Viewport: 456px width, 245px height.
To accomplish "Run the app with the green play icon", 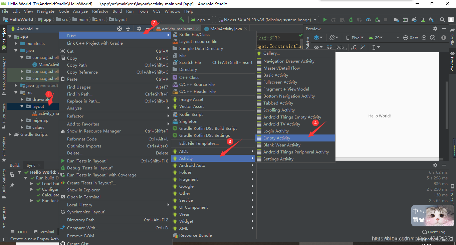I will (x=325, y=20).
